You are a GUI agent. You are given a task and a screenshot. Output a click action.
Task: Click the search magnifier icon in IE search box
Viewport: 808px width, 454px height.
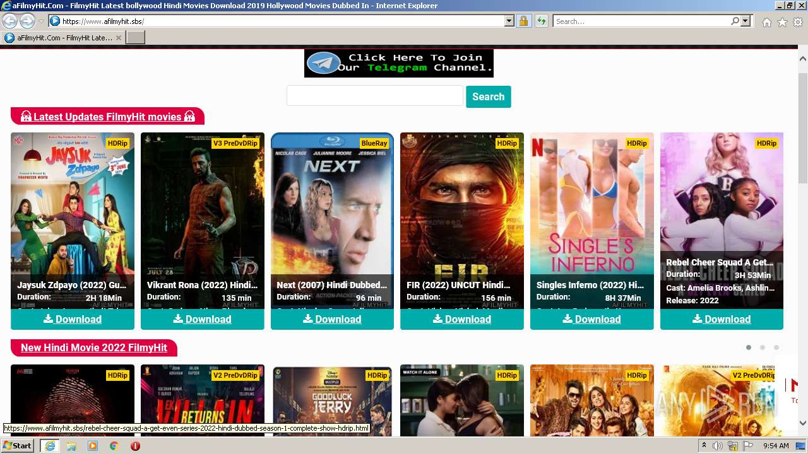pos(735,21)
